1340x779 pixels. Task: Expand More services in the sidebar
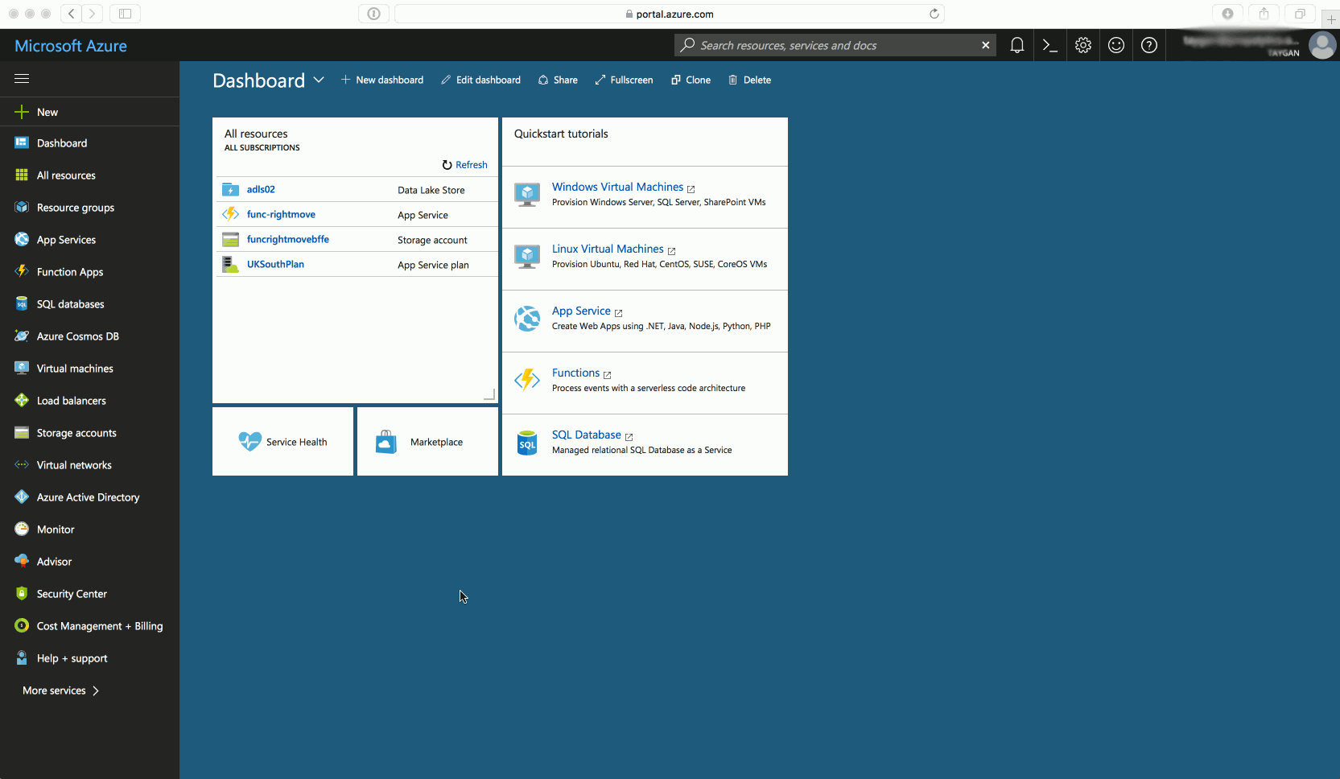tap(61, 690)
